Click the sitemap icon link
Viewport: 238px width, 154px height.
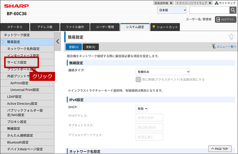[x=225, y=3]
